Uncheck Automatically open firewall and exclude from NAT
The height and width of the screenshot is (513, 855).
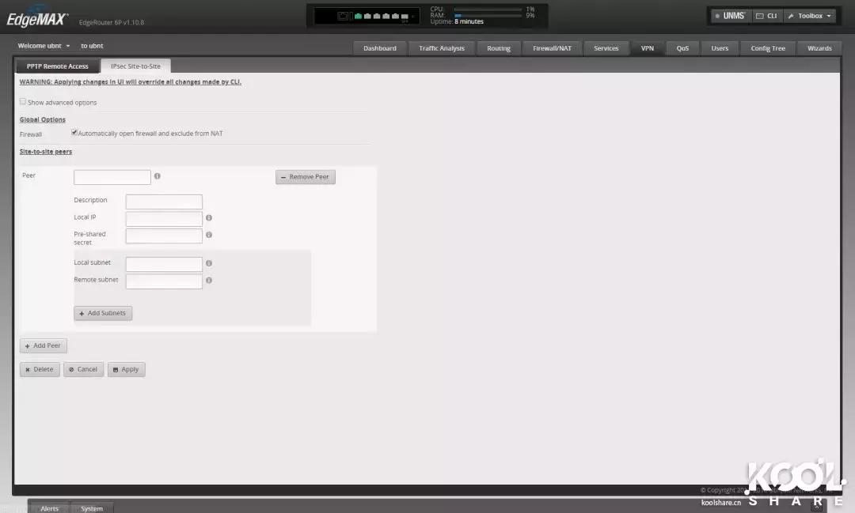pyautogui.click(x=74, y=132)
